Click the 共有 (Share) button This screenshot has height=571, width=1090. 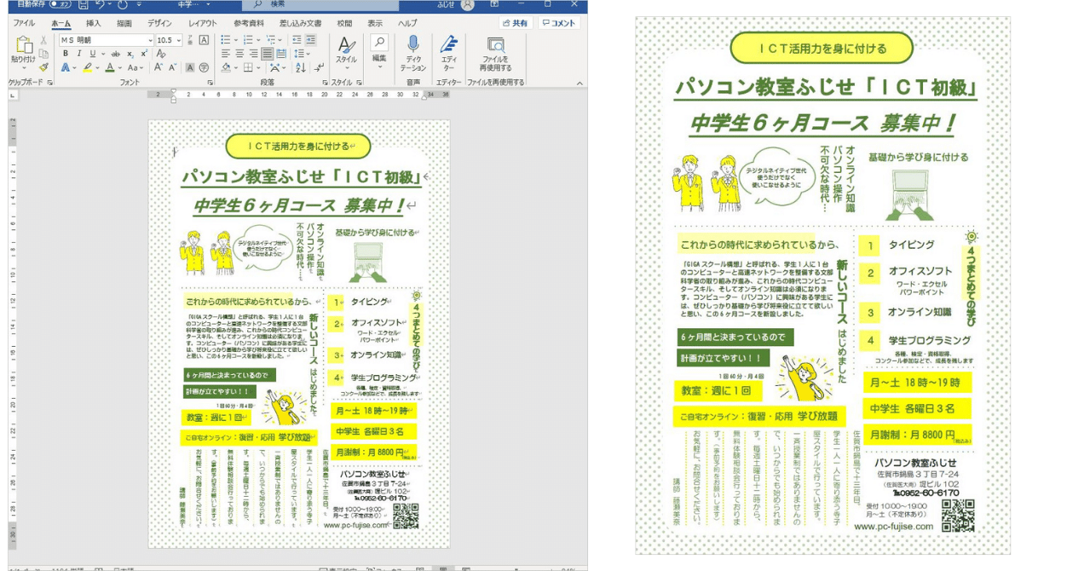(516, 23)
